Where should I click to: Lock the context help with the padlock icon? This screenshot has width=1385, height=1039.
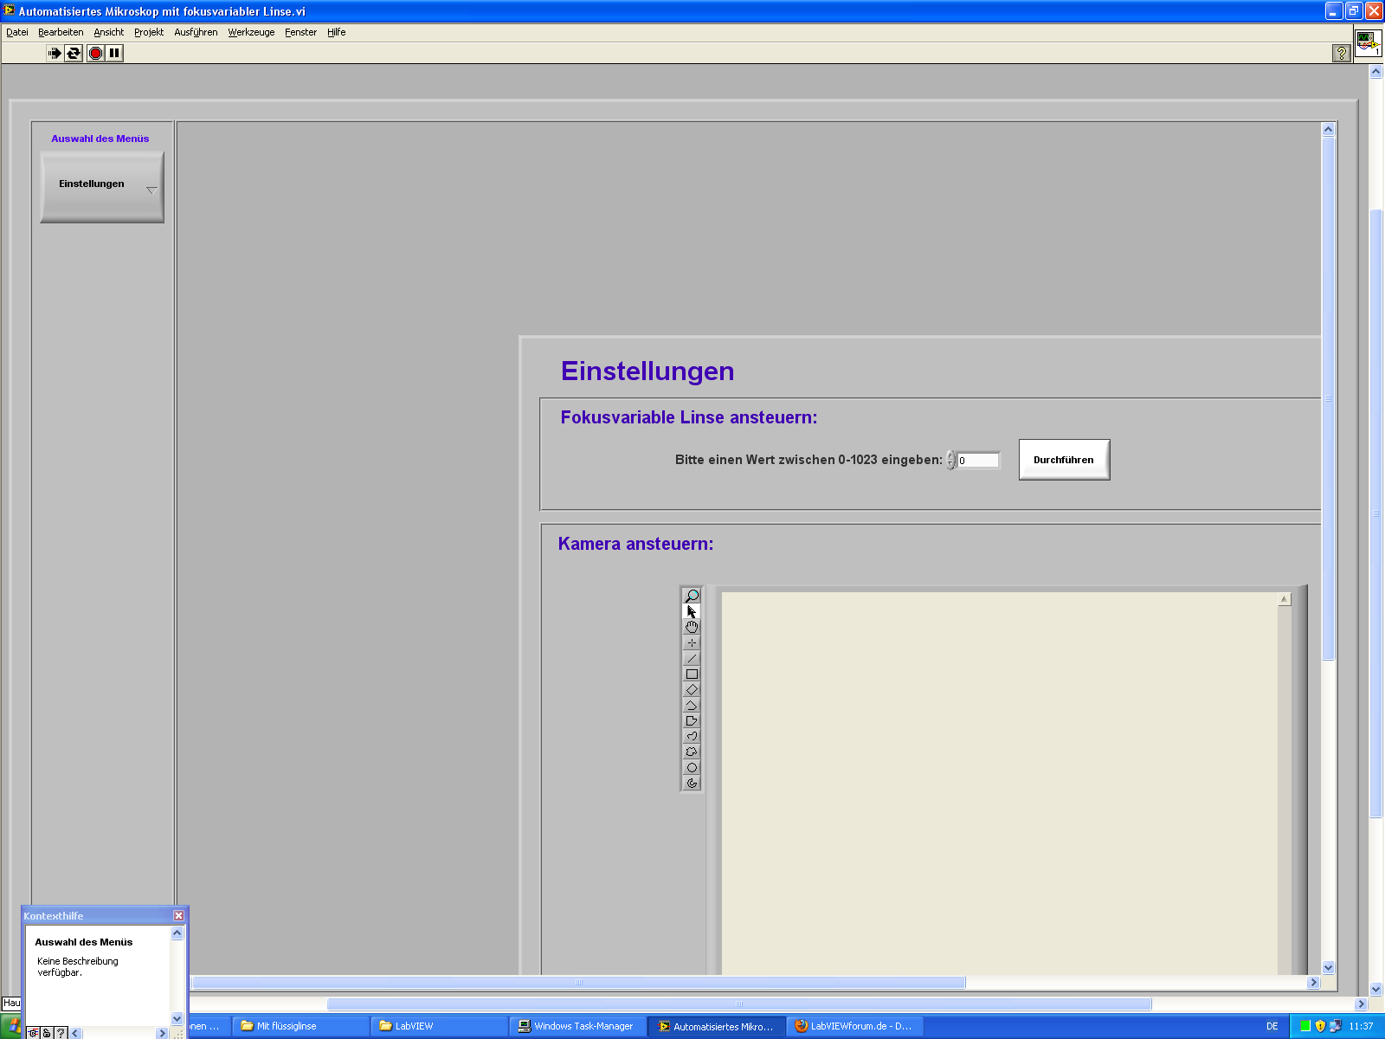coord(47,1033)
